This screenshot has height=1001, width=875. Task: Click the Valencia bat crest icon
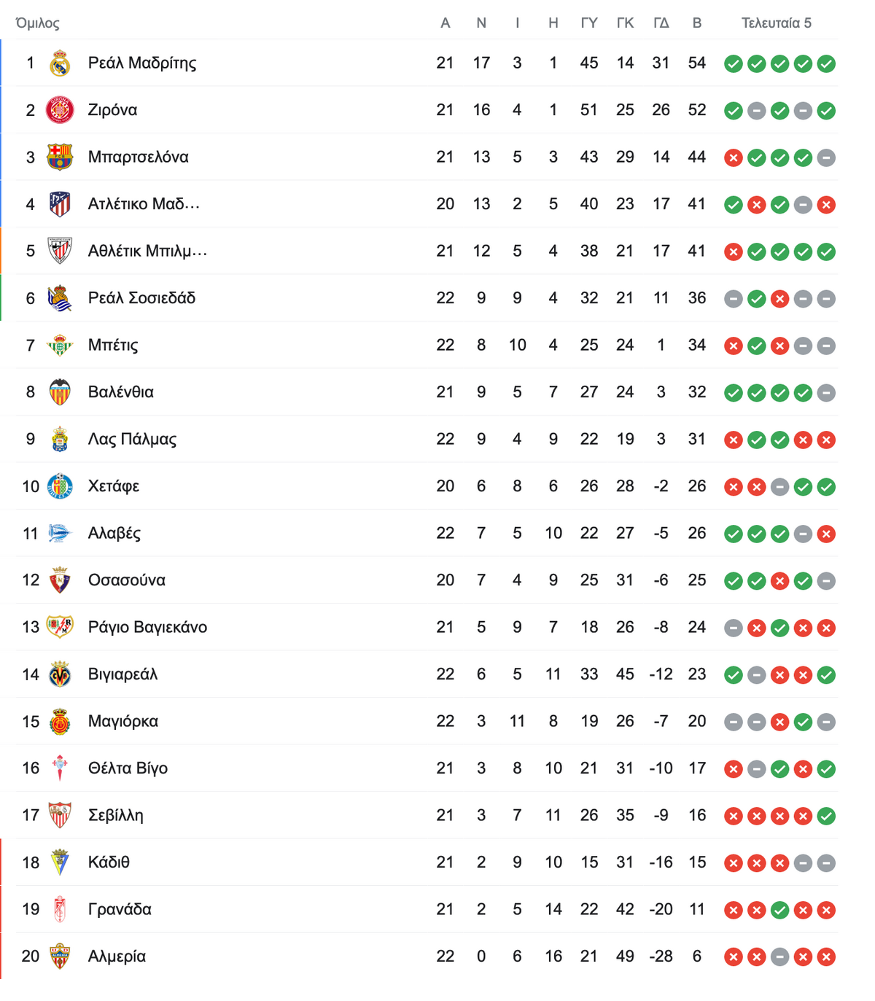[60, 392]
